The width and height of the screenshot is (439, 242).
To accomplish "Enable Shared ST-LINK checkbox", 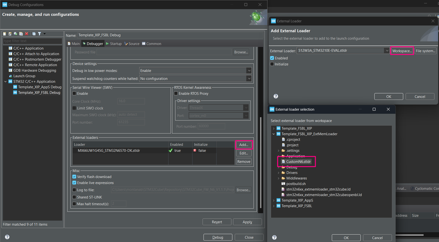I will coord(74,197).
